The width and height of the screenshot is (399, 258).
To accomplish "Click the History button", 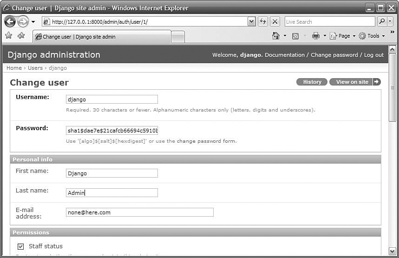I will 312,82.
